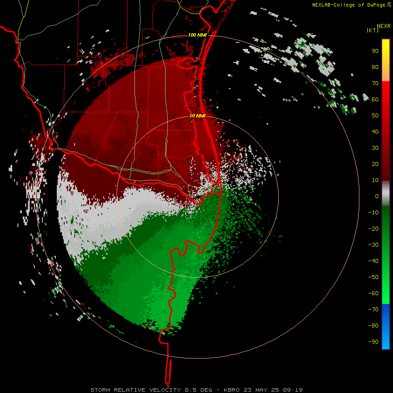Click the -40 scale value
The height and width of the screenshot is (393, 393).
click(373, 261)
